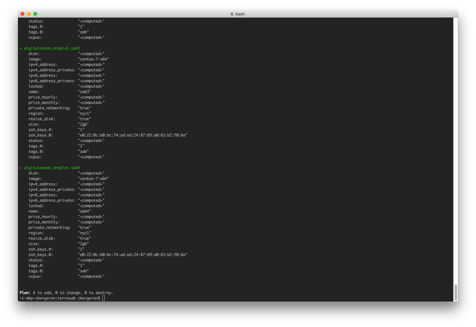This screenshot has width=476, height=327.
Task: Click the computed status value under sab4
Action: tap(91, 260)
